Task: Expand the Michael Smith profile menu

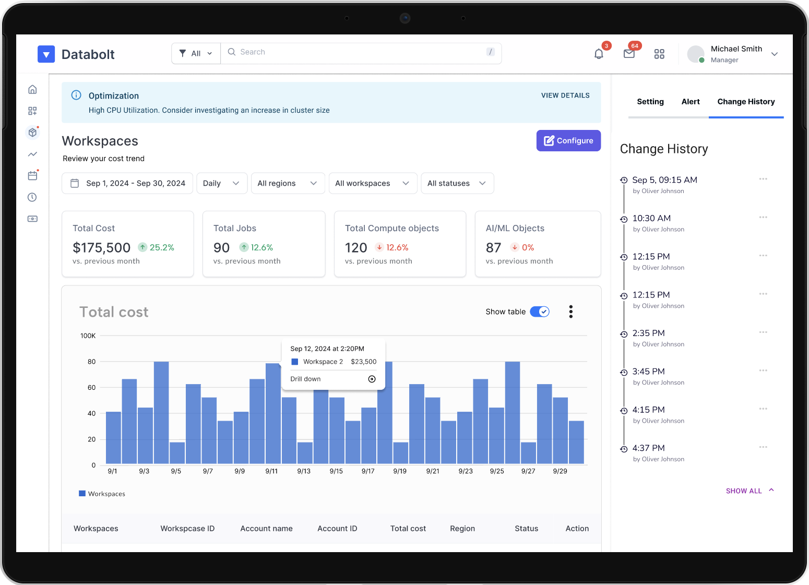Action: pos(775,54)
